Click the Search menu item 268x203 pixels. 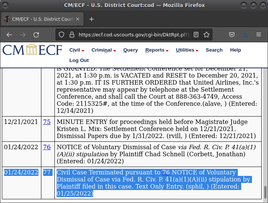click(214, 50)
